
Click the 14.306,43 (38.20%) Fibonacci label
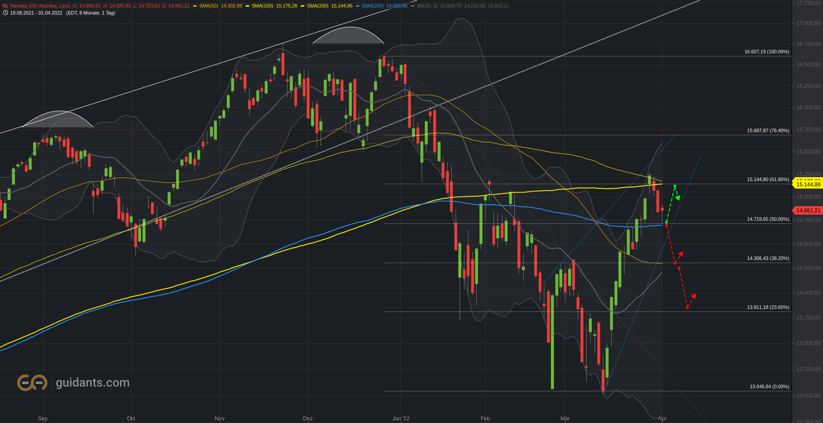point(768,258)
